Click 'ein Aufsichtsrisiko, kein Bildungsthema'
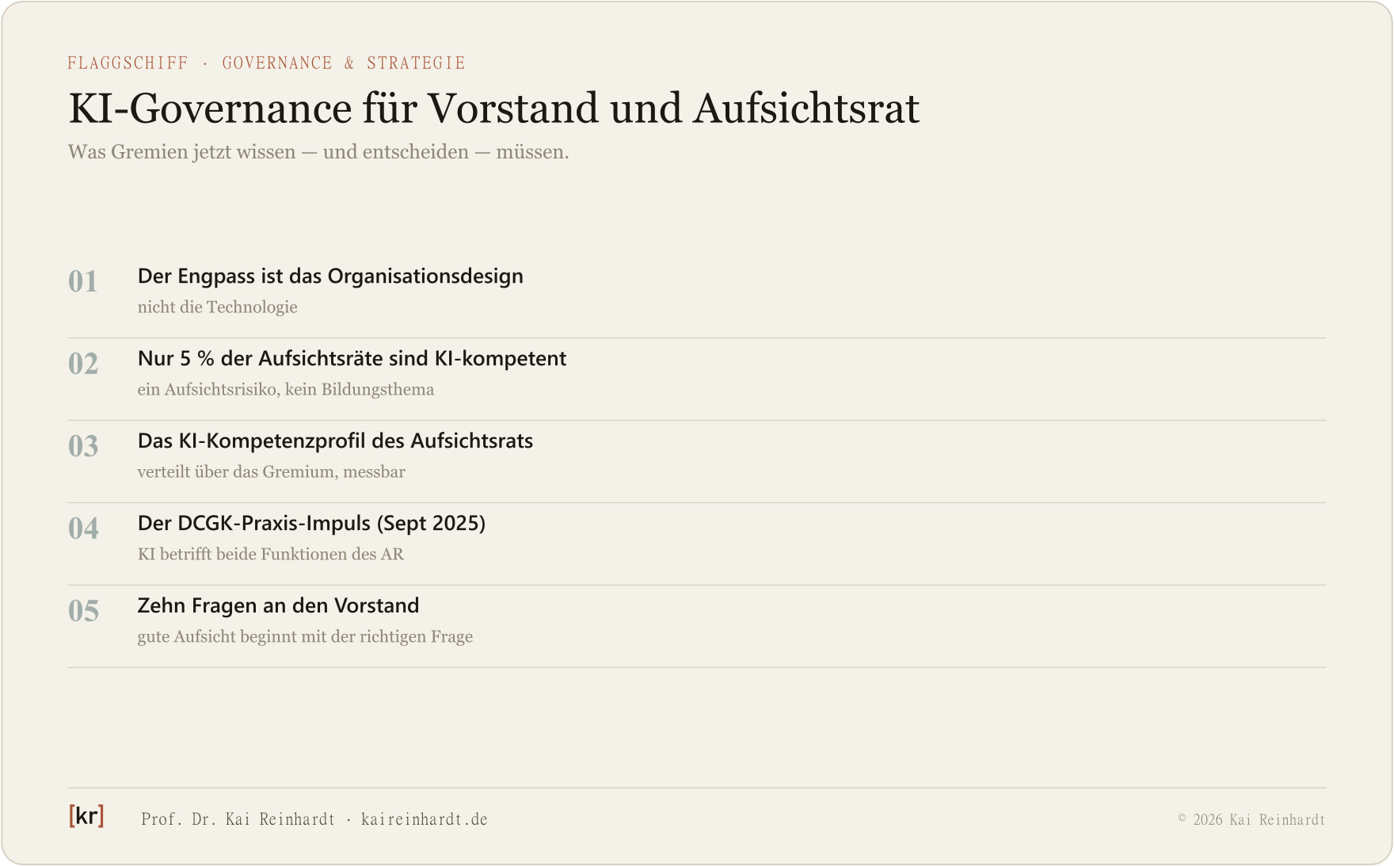 [x=286, y=390]
